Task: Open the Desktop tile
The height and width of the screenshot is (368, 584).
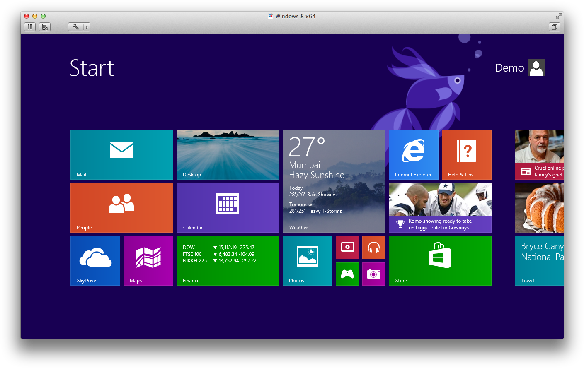Action: coord(228,155)
